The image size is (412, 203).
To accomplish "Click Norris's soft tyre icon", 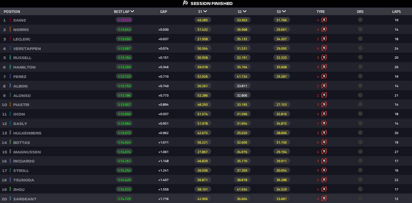I will [x=324, y=29].
